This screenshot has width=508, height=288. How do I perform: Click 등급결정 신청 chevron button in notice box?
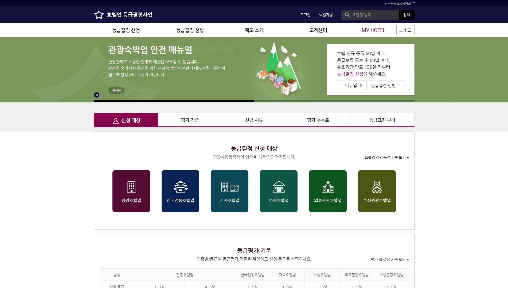click(385, 85)
